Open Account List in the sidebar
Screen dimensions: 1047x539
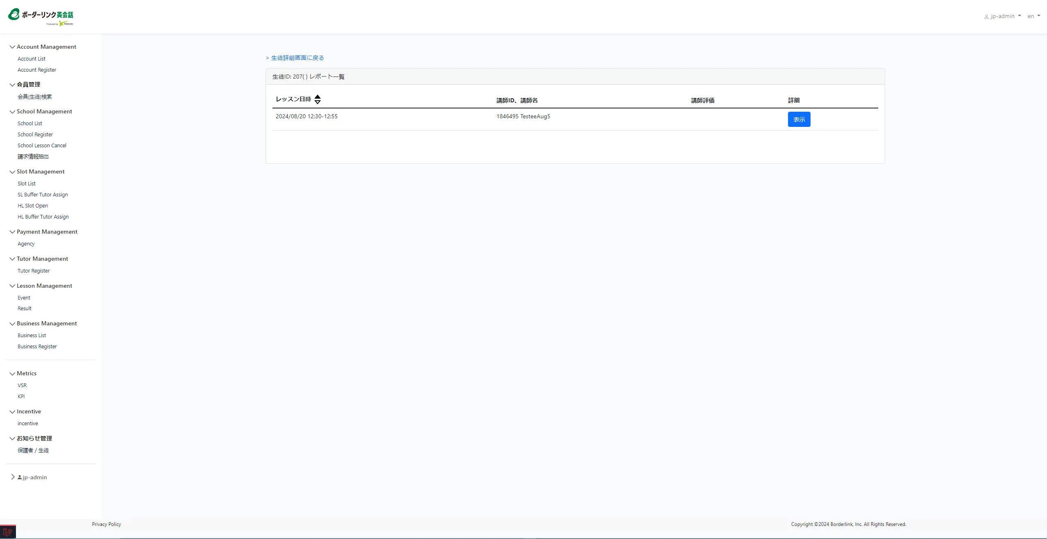click(32, 59)
